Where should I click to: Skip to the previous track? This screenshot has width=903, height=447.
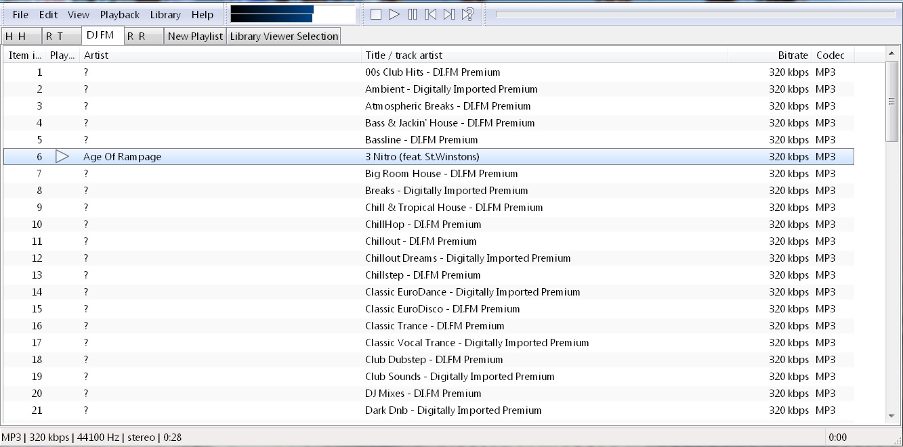431,14
